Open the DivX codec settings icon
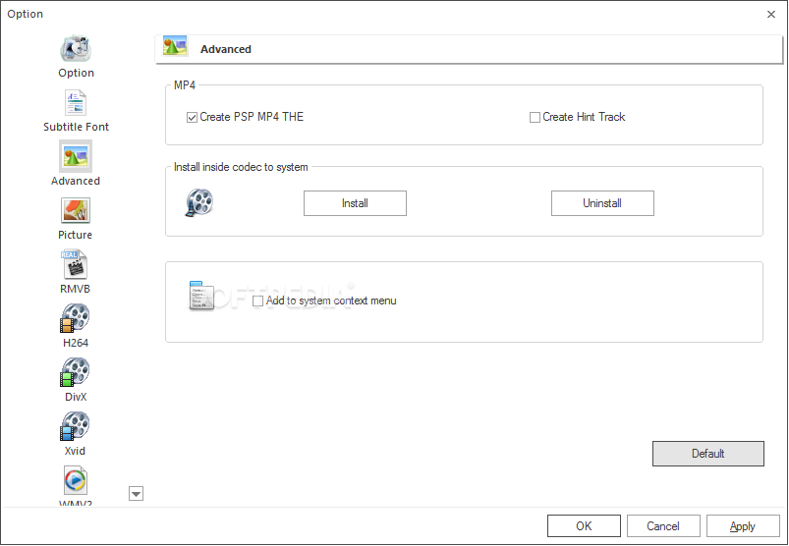Image resolution: width=789 pixels, height=546 pixels. click(x=75, y=372)
